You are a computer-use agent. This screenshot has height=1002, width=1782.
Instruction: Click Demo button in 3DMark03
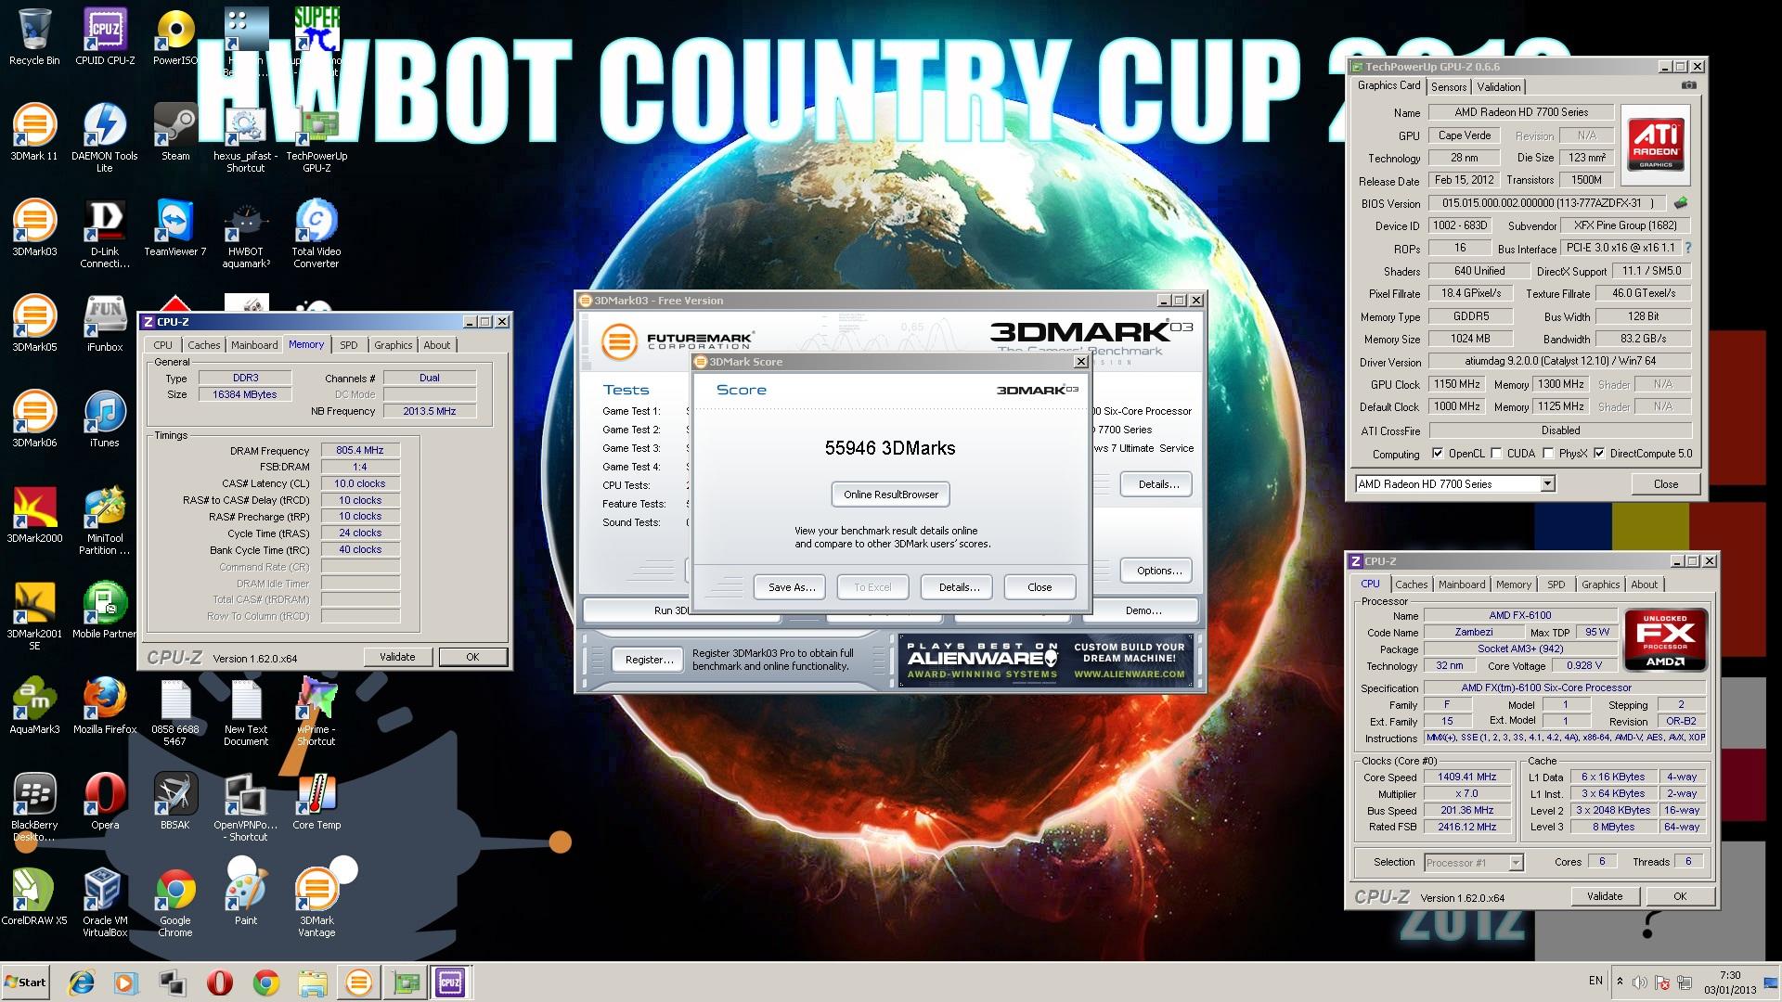click(1143, 610)
